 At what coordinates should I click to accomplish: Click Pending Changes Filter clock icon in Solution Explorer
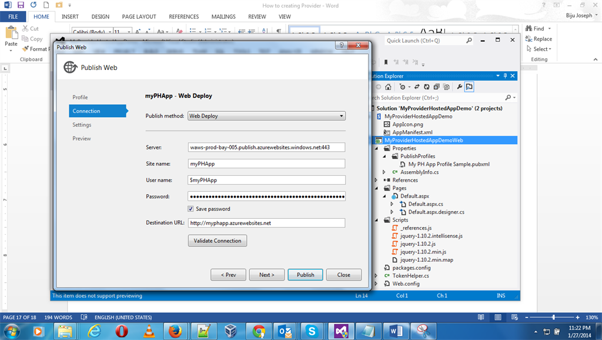(x=402, y=87)
